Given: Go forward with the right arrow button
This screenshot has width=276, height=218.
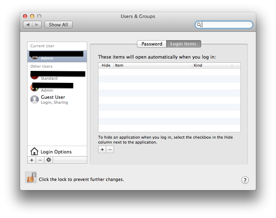Looking at the screenshot, I should [x=37, y=25].
